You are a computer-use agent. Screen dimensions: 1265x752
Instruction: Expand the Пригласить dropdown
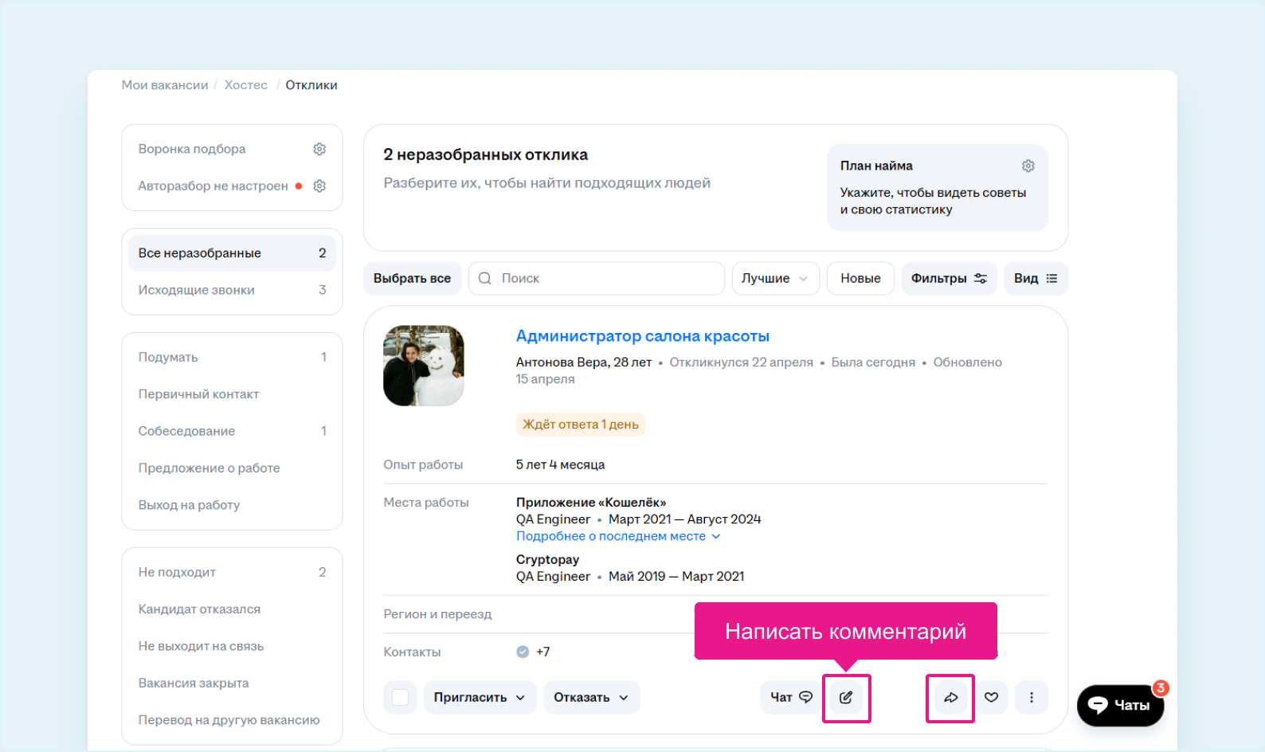coord(480,698)
